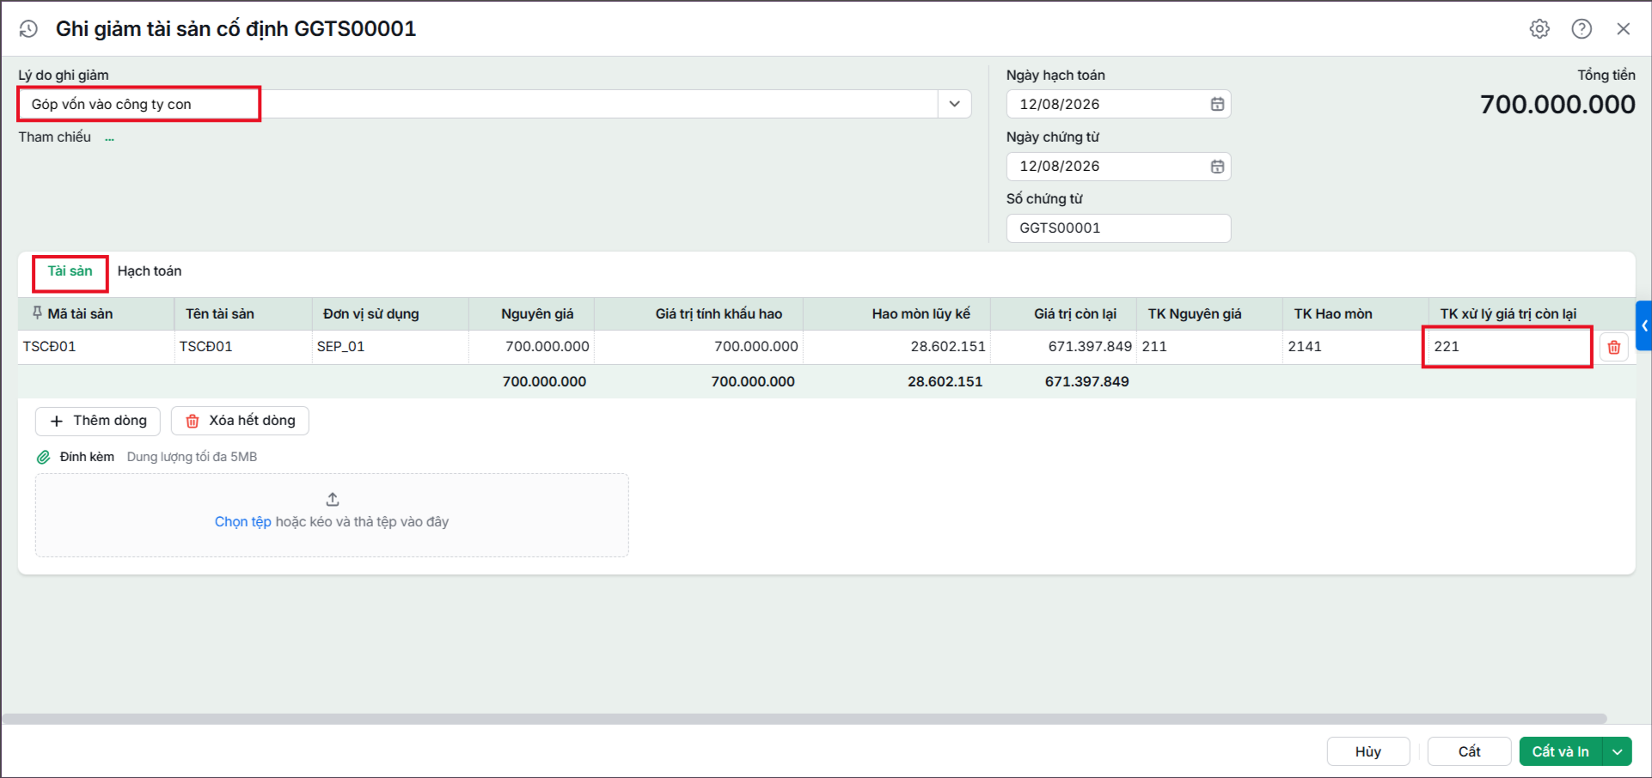1652x778 pixels.
Task: Open calendar picker for Ngày hạch toán
Action: (1217, 104)
